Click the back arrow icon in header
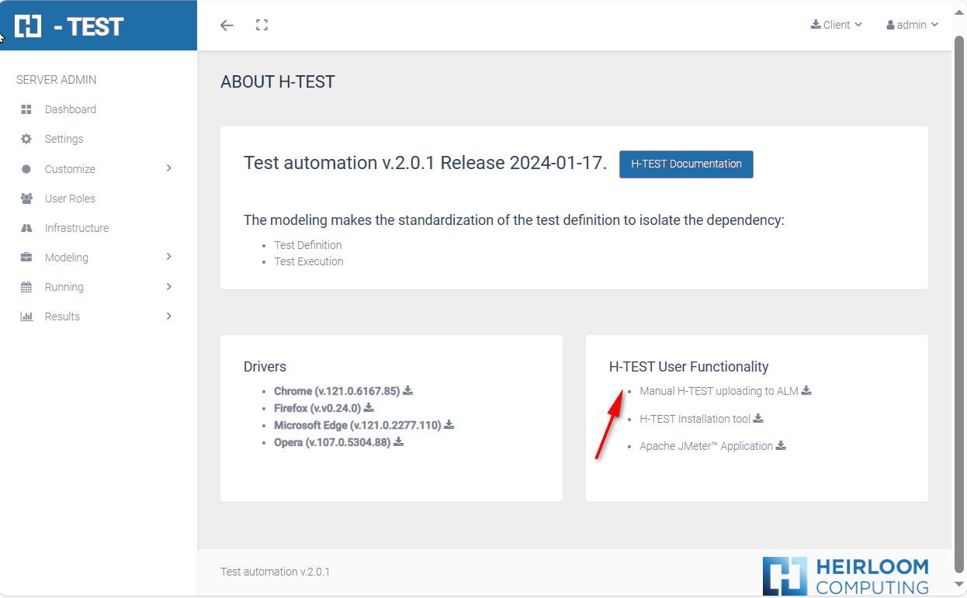The width and height of the screenshot is (967, 598). click(x=227, y=26)
